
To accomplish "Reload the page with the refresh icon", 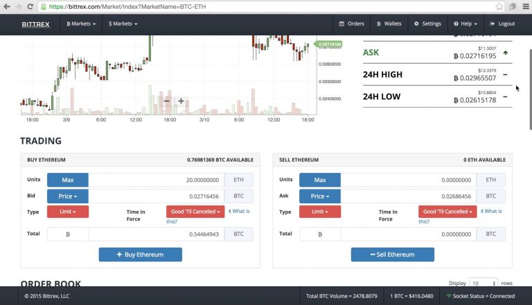I will (x=30, y=6).
